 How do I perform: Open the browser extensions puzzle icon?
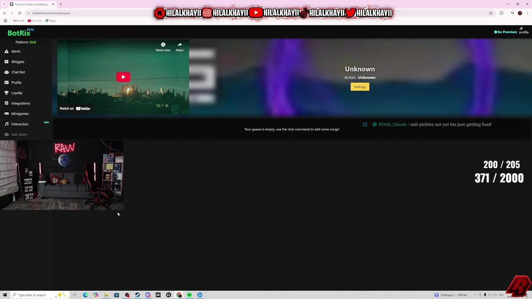pos(501,13)
